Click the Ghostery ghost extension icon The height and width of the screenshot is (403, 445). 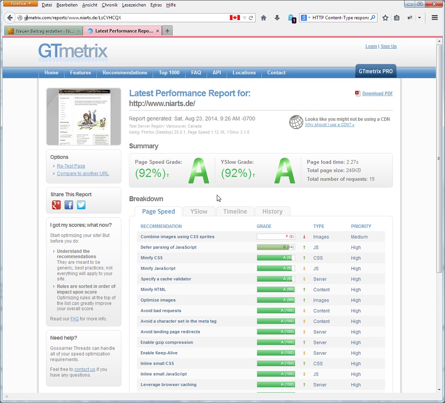tap(292, 18)
